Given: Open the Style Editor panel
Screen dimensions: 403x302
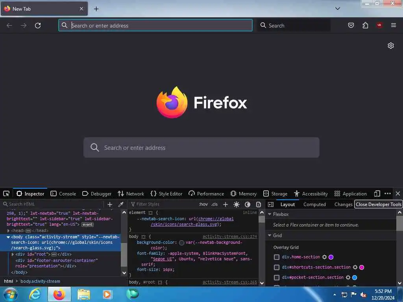Looking at the screenshot, I should click(x=166, y=193).
